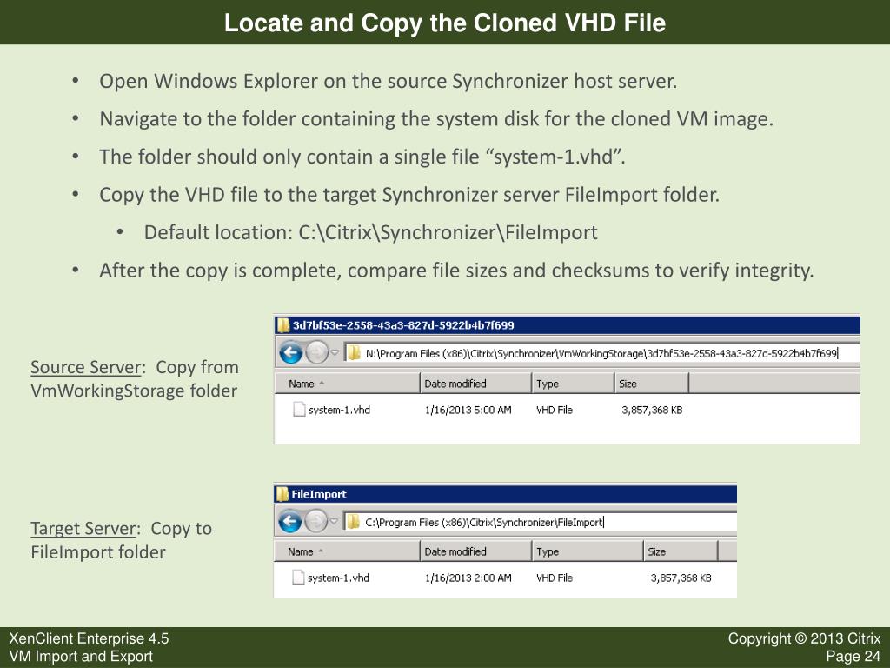
Task: Click XenClient Enterprise 4.5 footer text
Action: [90, 638]
